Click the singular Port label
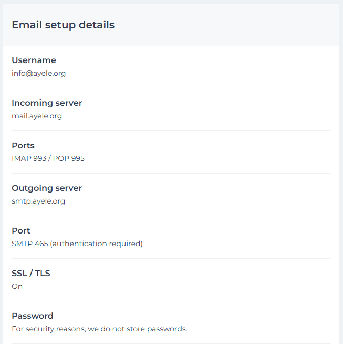Image resolution: width=343 pixels, height=344 pixels. (21, 231)
